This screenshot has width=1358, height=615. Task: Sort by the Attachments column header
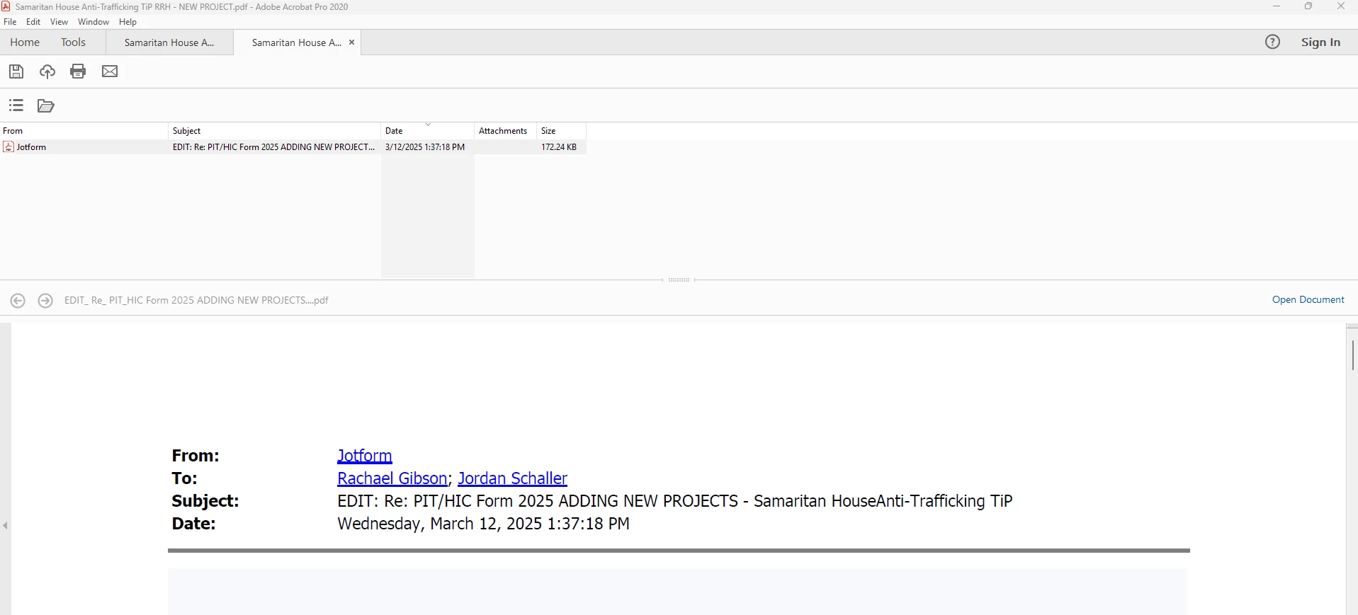click(x=506, y=131)
